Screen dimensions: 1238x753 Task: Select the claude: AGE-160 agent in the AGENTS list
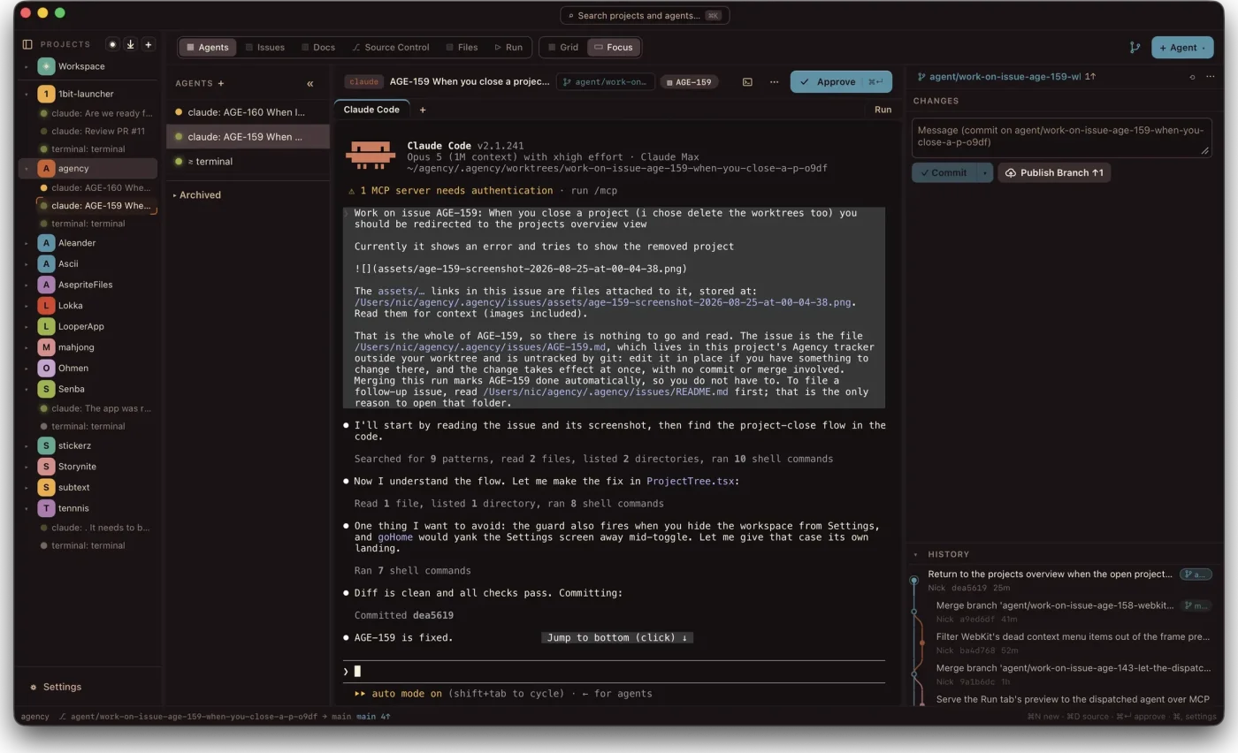248,112
